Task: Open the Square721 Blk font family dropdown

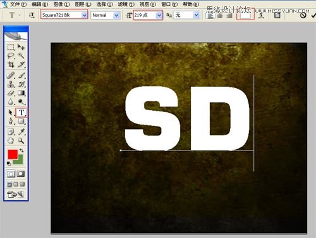Action: tap(85, 15)
